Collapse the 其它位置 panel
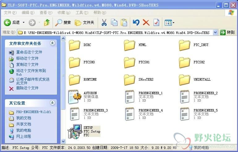Image resolution: width=238 pixels, height=152 pixels. (52, 103)
